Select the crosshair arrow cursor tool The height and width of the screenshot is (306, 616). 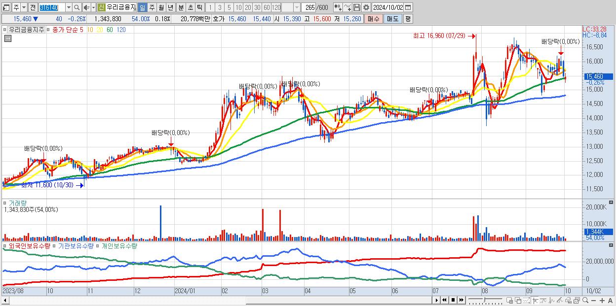coord(535,300)
